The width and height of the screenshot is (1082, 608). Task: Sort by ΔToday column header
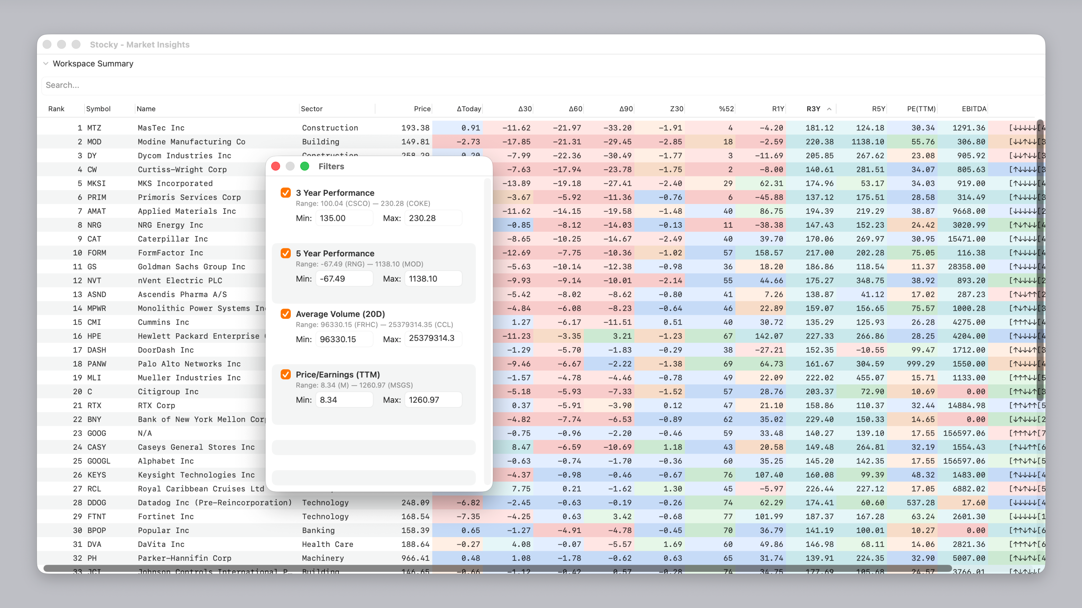469,109
